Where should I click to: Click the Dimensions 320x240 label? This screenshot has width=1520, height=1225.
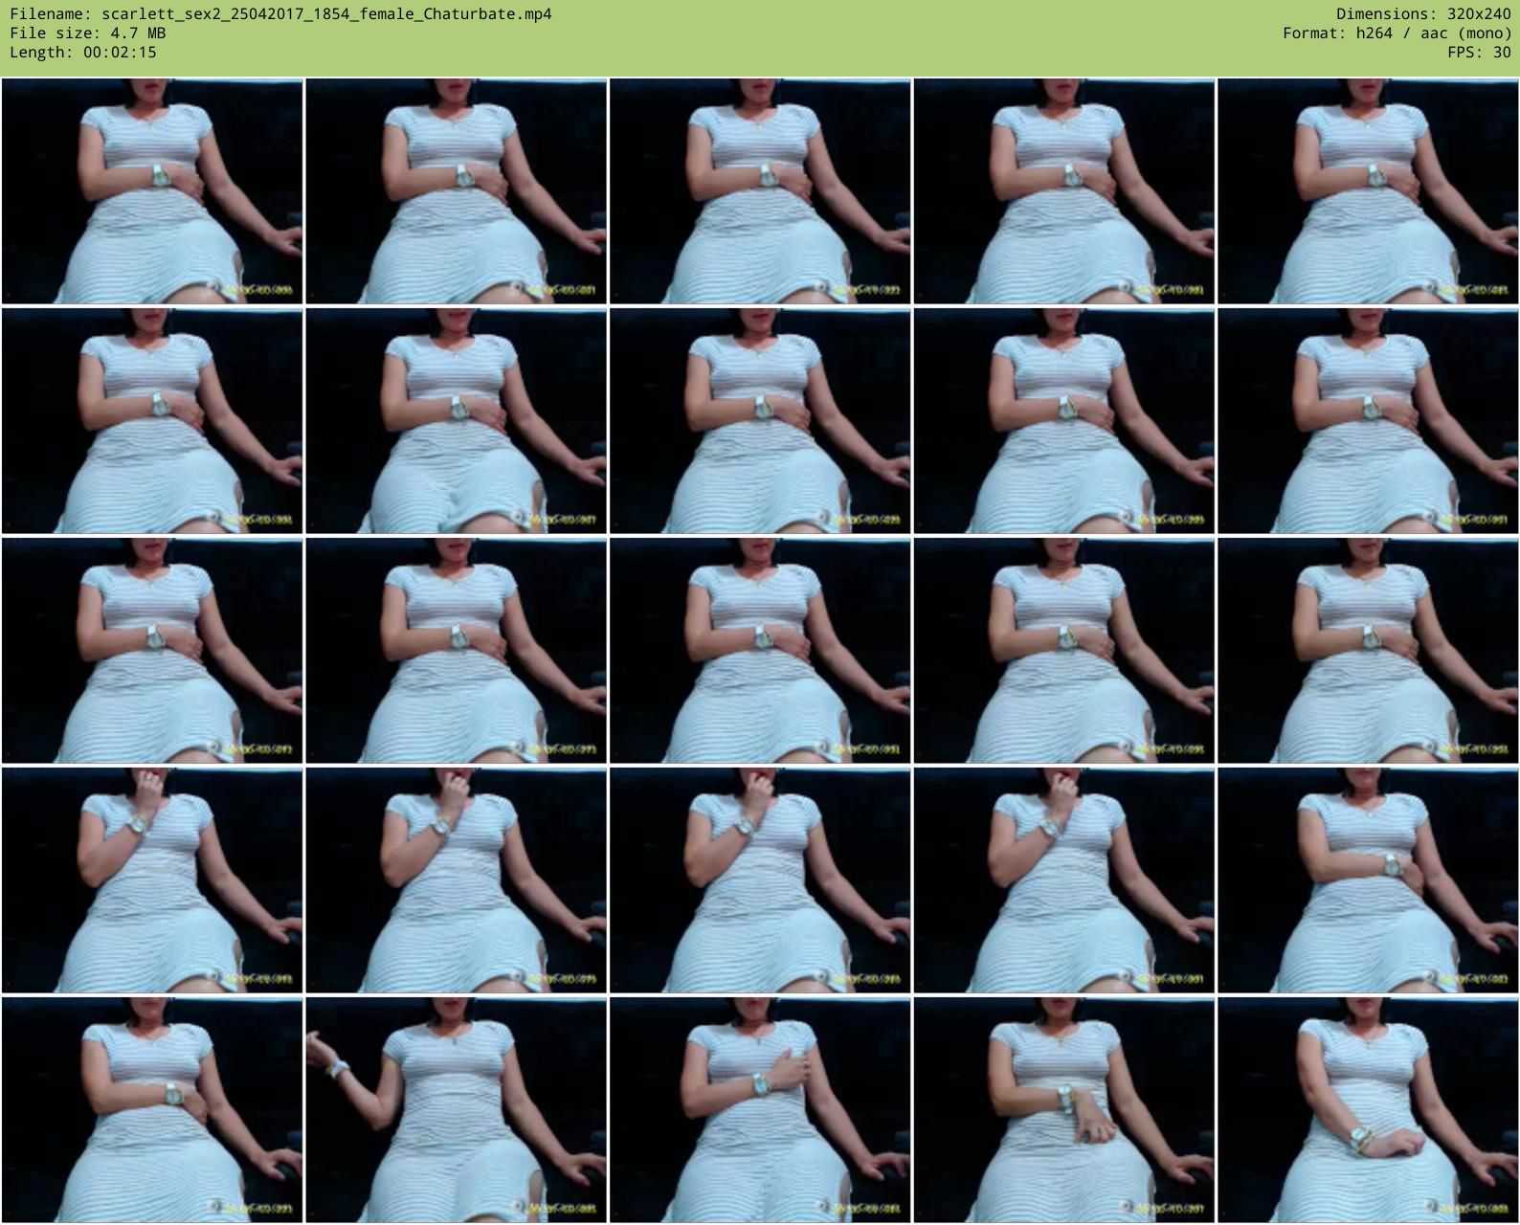coord(1423,14)
